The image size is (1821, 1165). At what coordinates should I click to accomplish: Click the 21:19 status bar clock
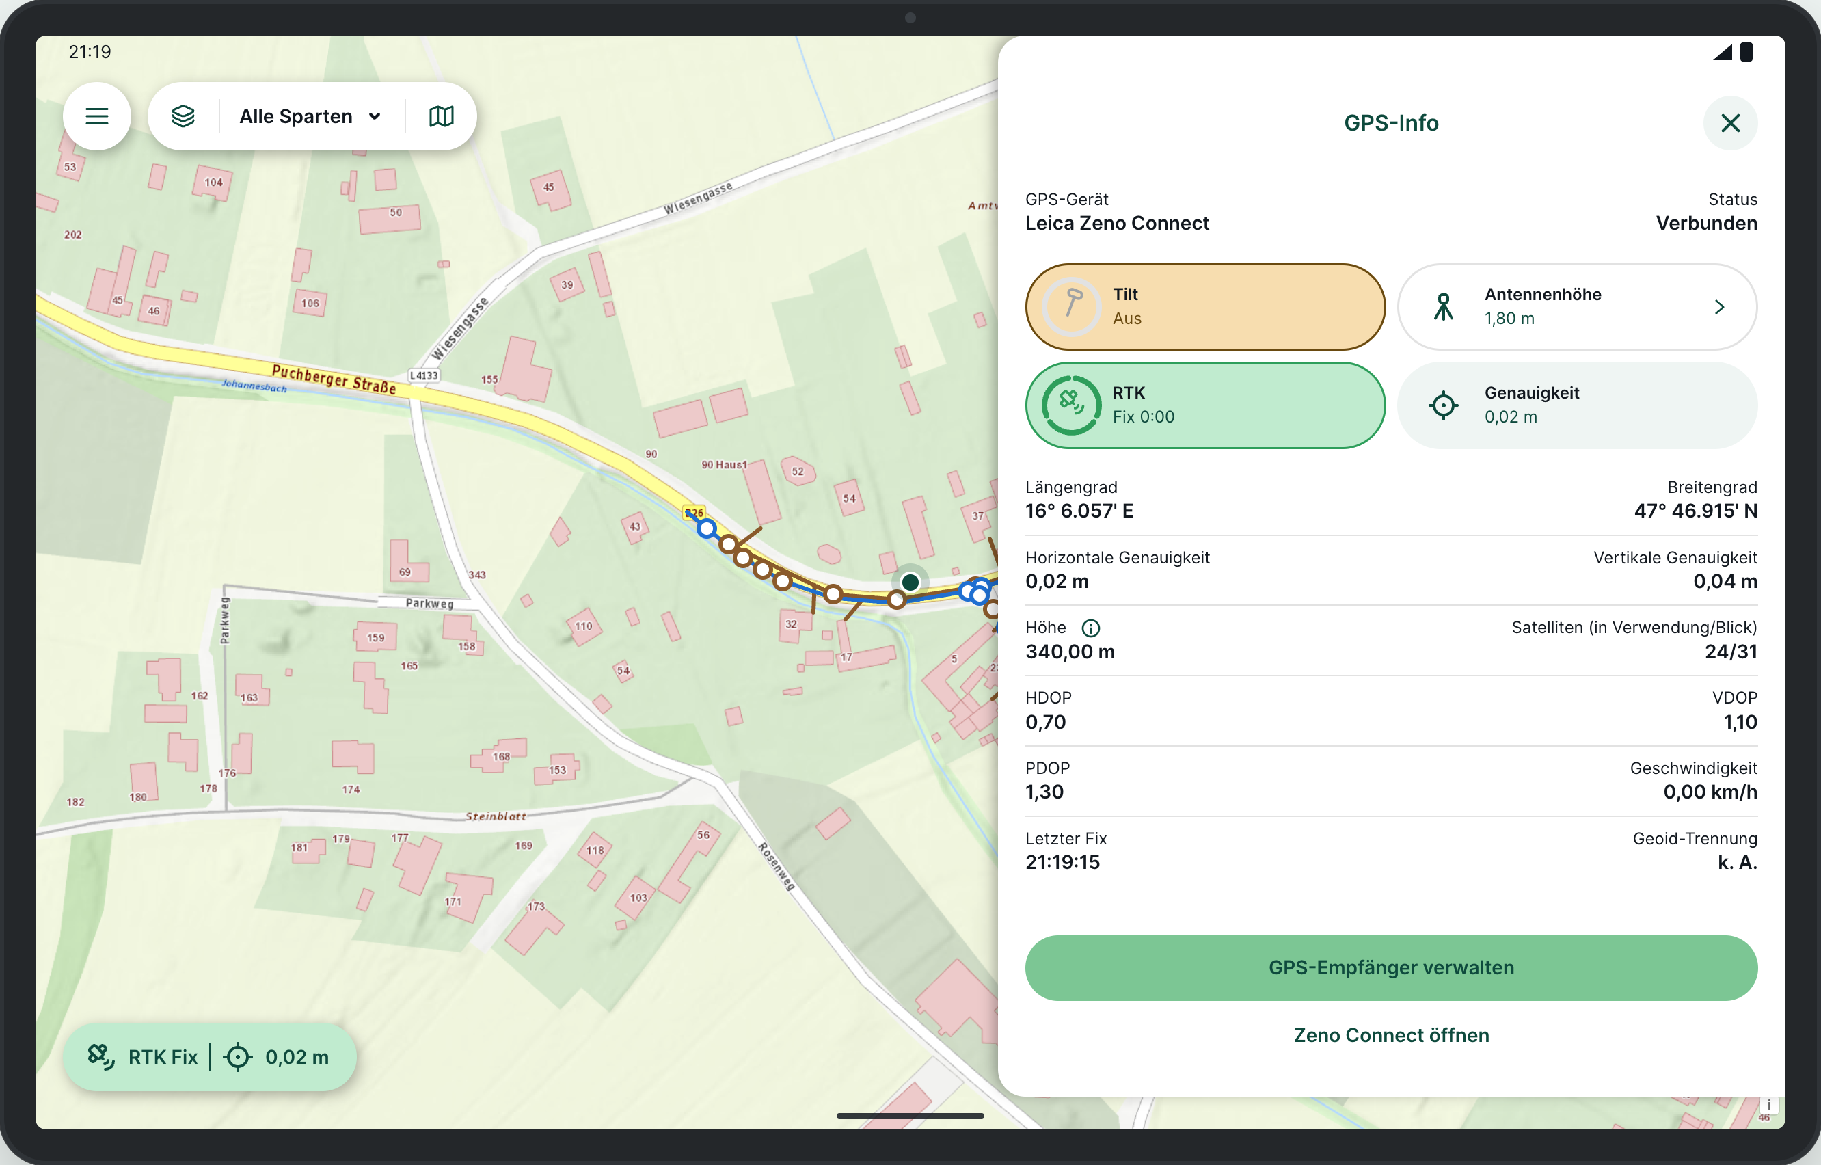coord(90,52)
